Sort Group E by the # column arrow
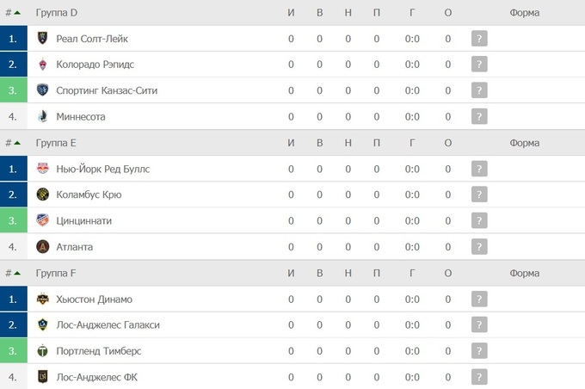Screen dimensions: 585x389 [17, 143]
